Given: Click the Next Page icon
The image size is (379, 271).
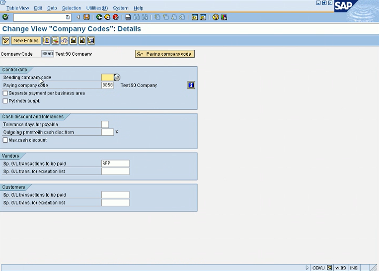Looking at the screenshot, I should [x=174, y=17].
